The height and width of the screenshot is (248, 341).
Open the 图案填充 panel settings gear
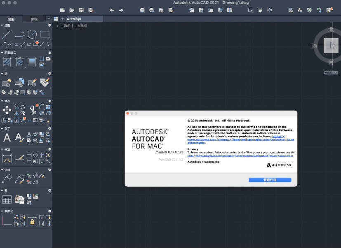pyautogui.click(x=49, y=53)
